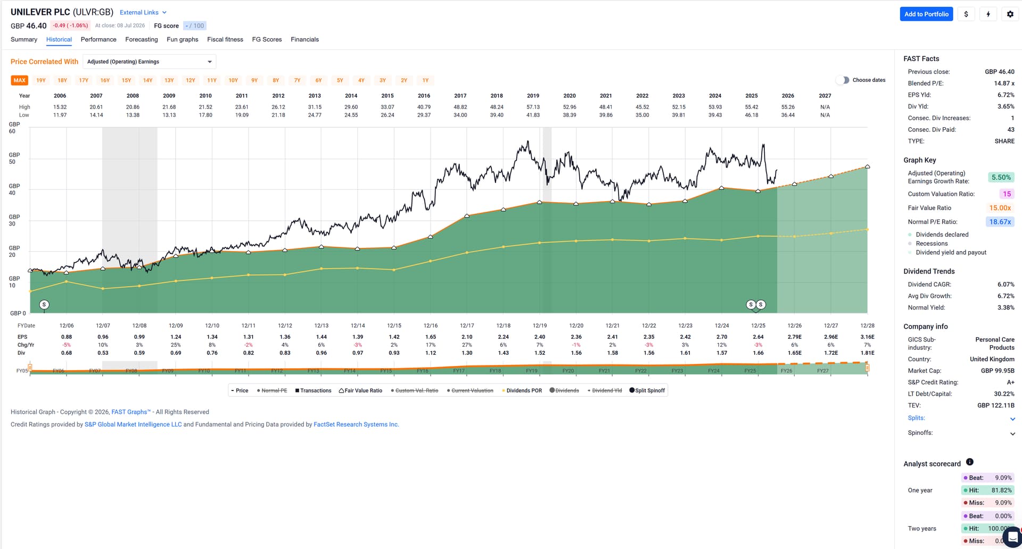Select the Historical tab
Screen dimensions: 1022x549
59,39
